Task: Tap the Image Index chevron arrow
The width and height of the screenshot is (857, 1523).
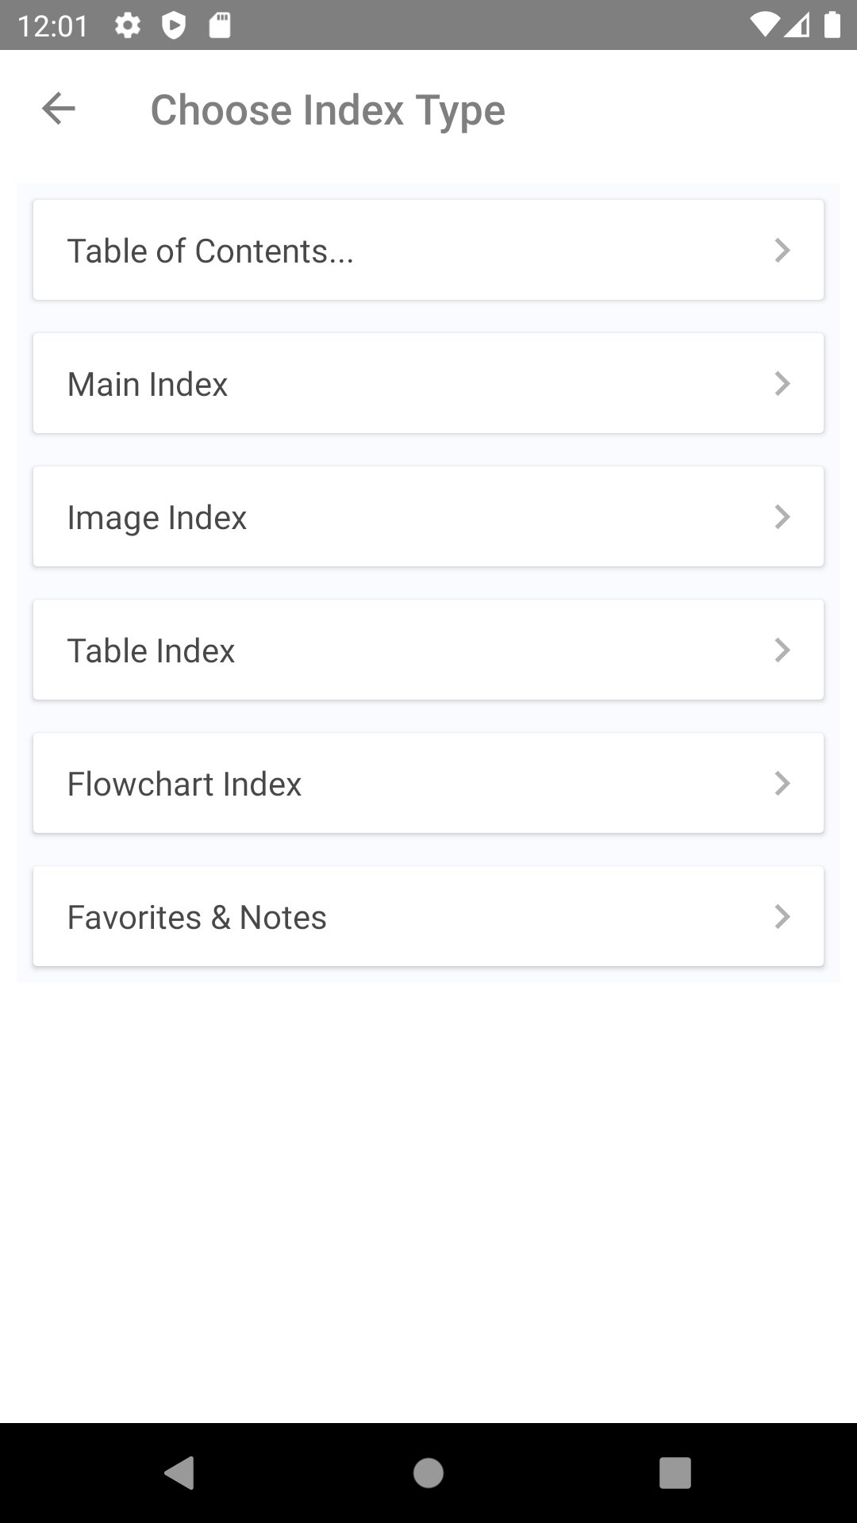Action: (x=782, y=517)
